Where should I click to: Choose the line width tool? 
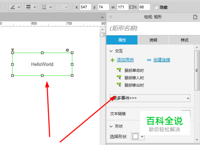(x=28, y=7)
